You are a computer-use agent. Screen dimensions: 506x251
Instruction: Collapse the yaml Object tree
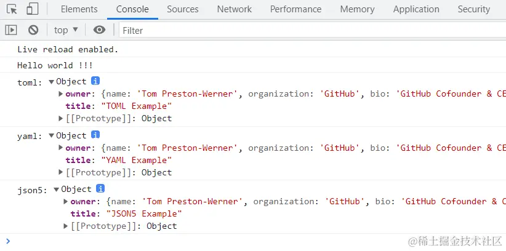[52, 135]
